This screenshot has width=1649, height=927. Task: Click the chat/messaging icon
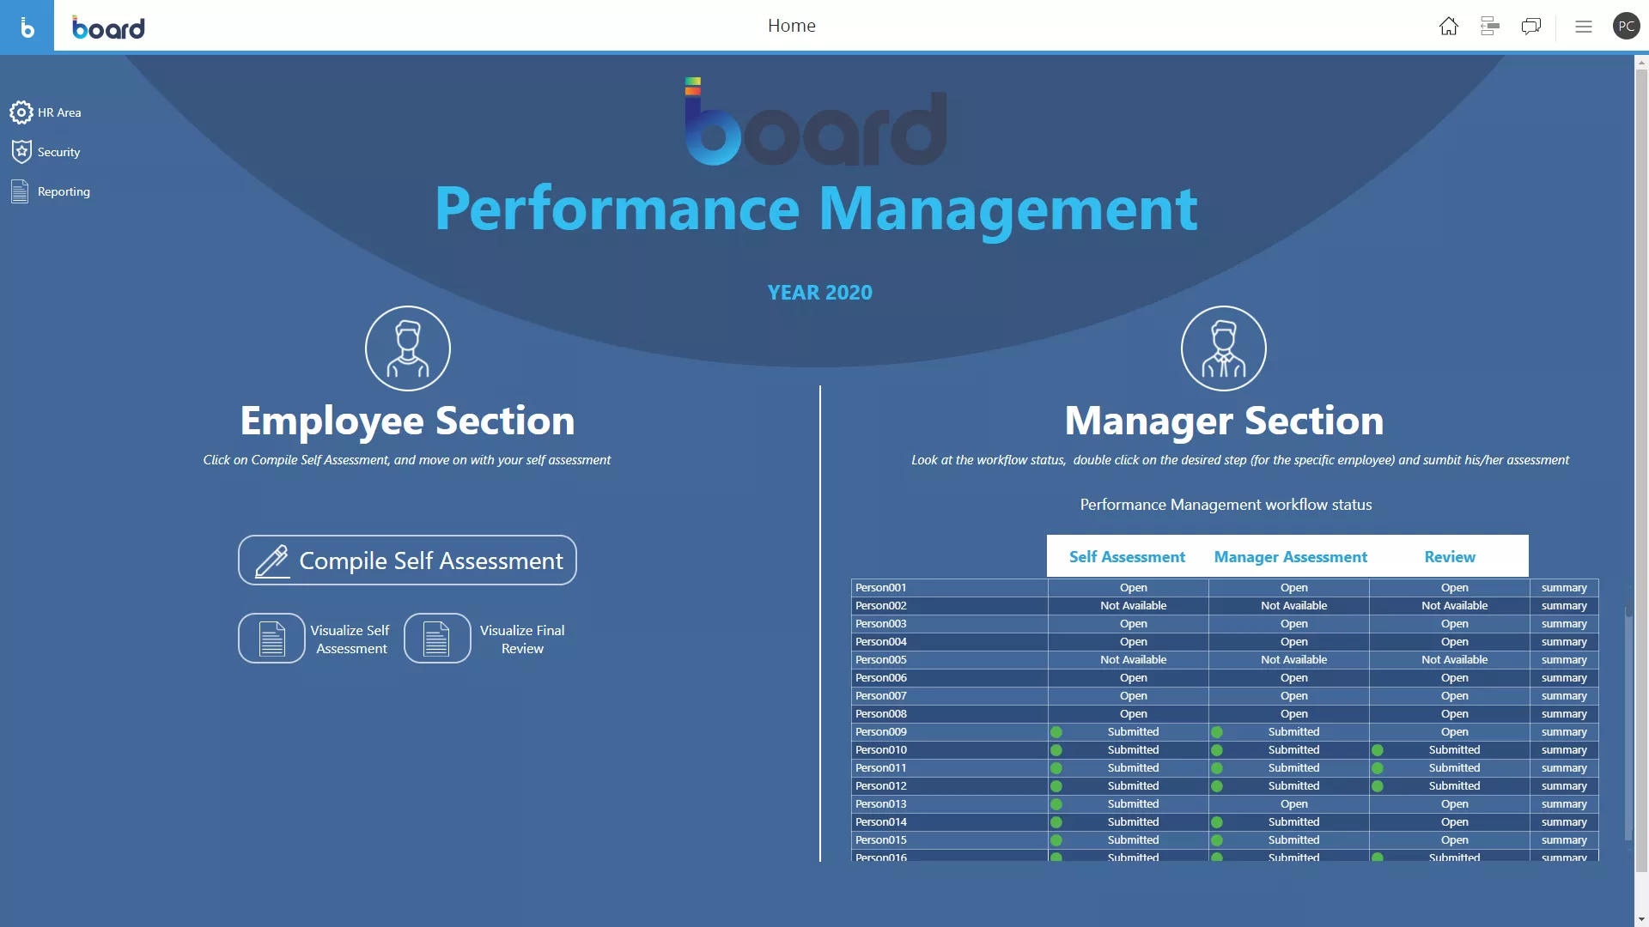click(1531, 25)
